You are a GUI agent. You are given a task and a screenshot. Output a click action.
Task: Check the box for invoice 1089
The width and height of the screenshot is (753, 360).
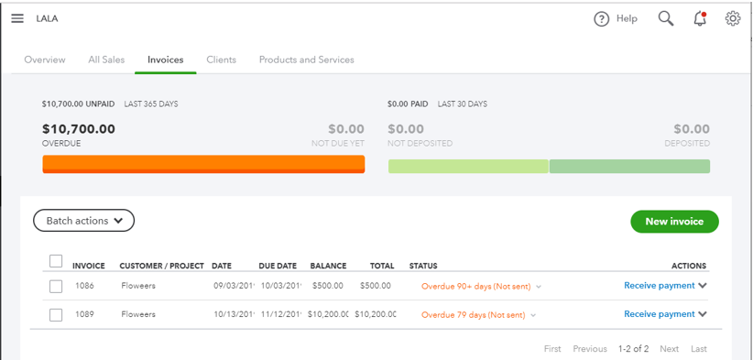(56, 315)
